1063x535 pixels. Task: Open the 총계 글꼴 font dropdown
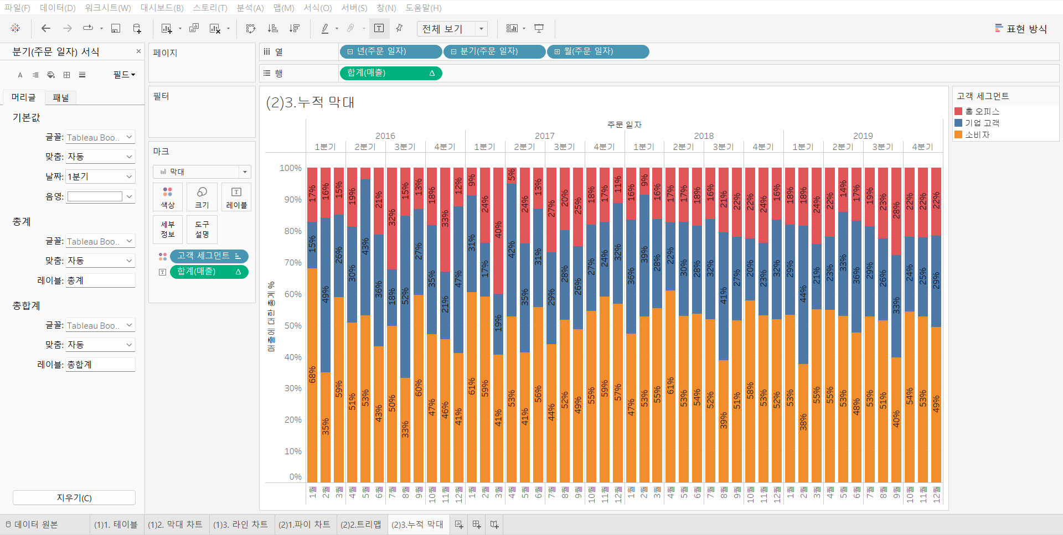tap(100, 241)
